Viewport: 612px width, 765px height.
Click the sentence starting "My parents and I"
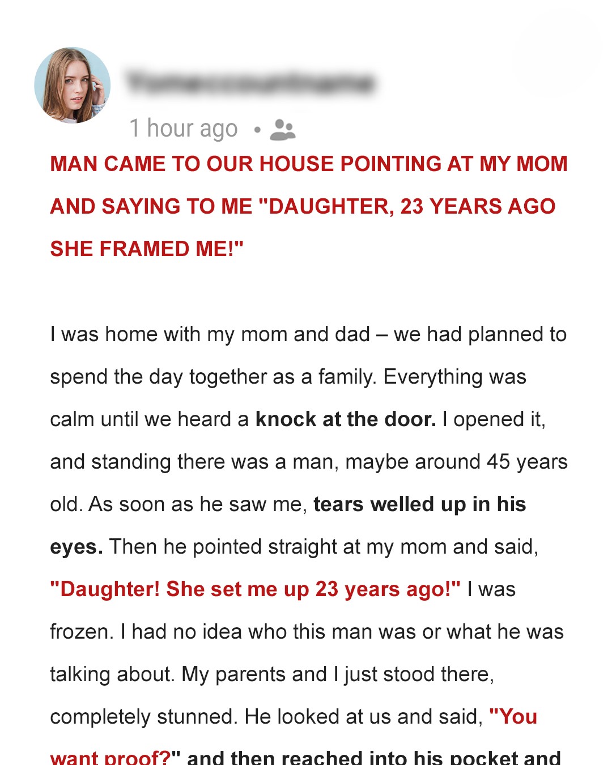click(x=337, y=674)
